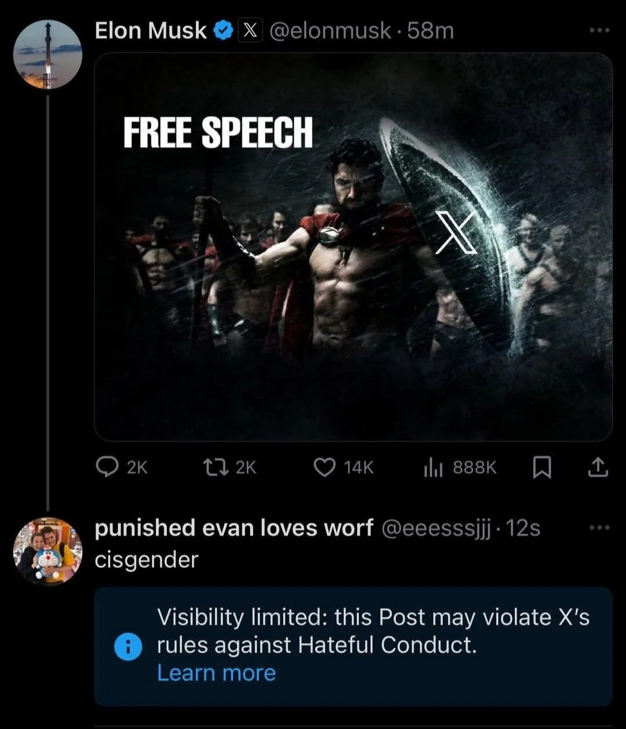Viewport: 626px width, 729px height.
Task: Click the "Learn more" link
Action: [216, 673]
